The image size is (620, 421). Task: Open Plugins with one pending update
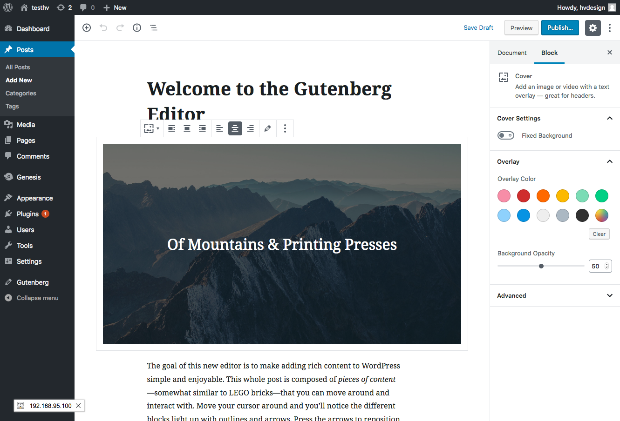coord(37,214)
